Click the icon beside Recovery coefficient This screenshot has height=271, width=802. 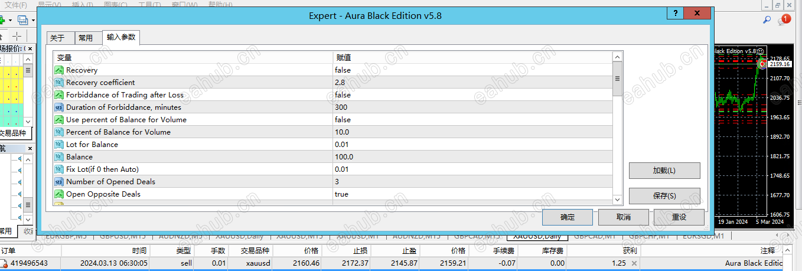[x=59, y=83]
